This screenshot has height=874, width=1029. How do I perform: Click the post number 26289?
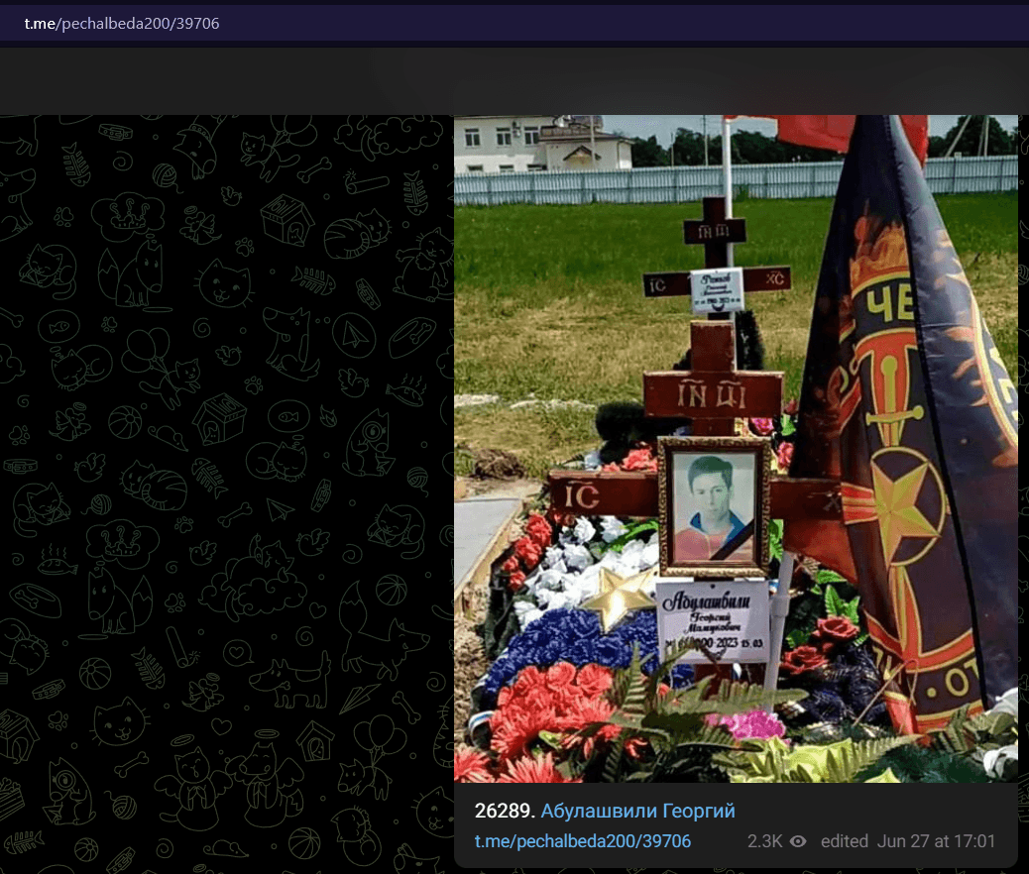point(502,812)
